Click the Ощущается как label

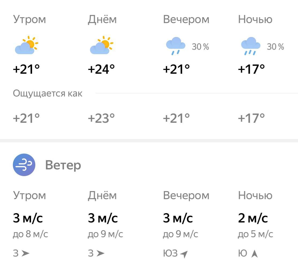[48, 94]
